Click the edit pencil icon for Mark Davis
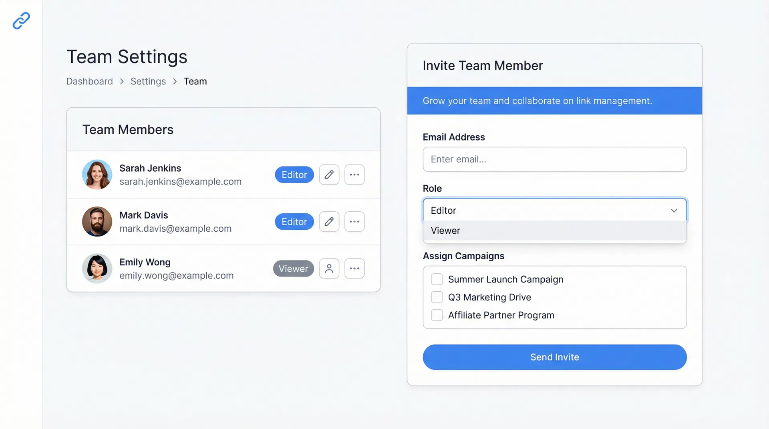The height and width of the screenshot is (429, 769). coord(329,221)
